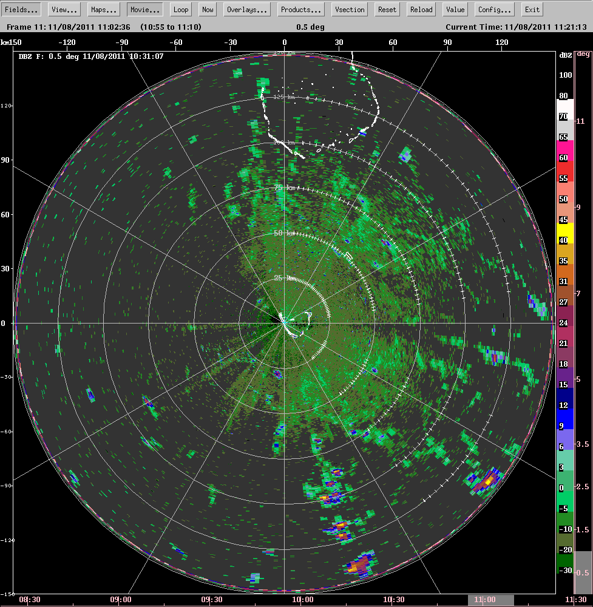
Task: Open the Products... menu
Action: click(300, 10)
